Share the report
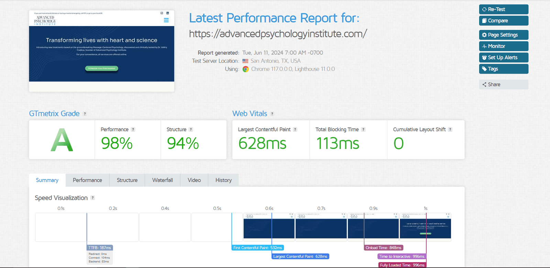The image size is (550, 268). (x=504, y=85)
